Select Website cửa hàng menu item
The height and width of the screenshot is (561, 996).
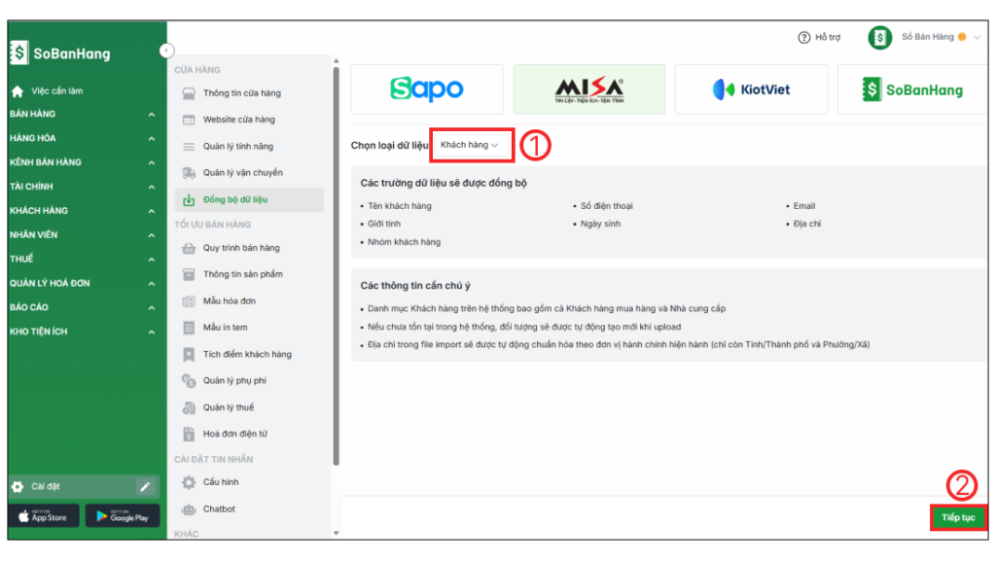238,120
